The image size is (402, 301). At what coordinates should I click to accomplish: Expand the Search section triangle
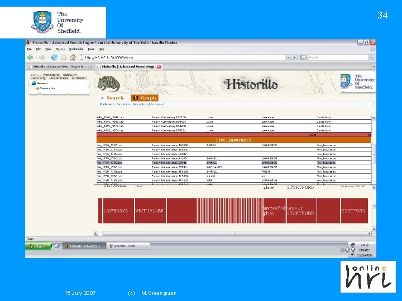pos(102,98)
